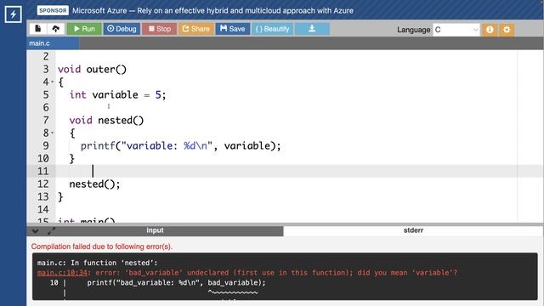Stop execution with the Stop button

(x=160, y=29)
